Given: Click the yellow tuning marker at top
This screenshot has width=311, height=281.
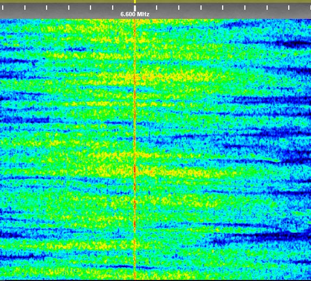Looking at the screenshot, I should coord(135,2).
